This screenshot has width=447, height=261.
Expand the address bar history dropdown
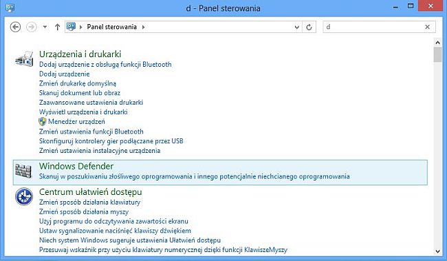tap(297, 27)
